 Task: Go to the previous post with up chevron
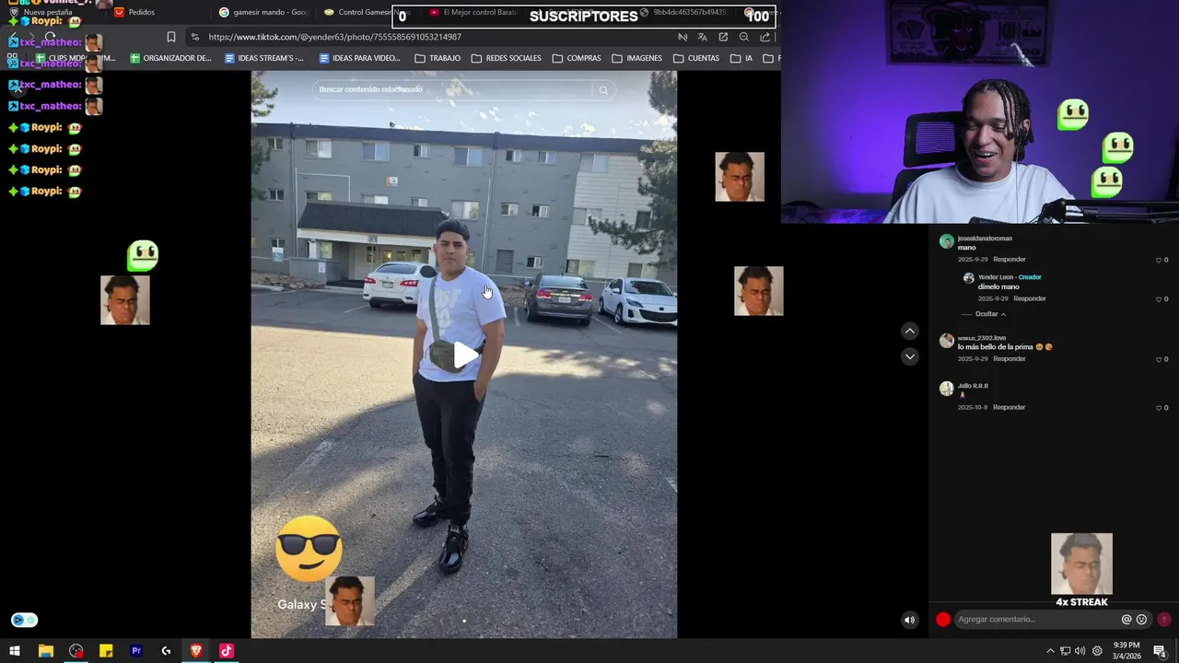click(x=909, y=331)
